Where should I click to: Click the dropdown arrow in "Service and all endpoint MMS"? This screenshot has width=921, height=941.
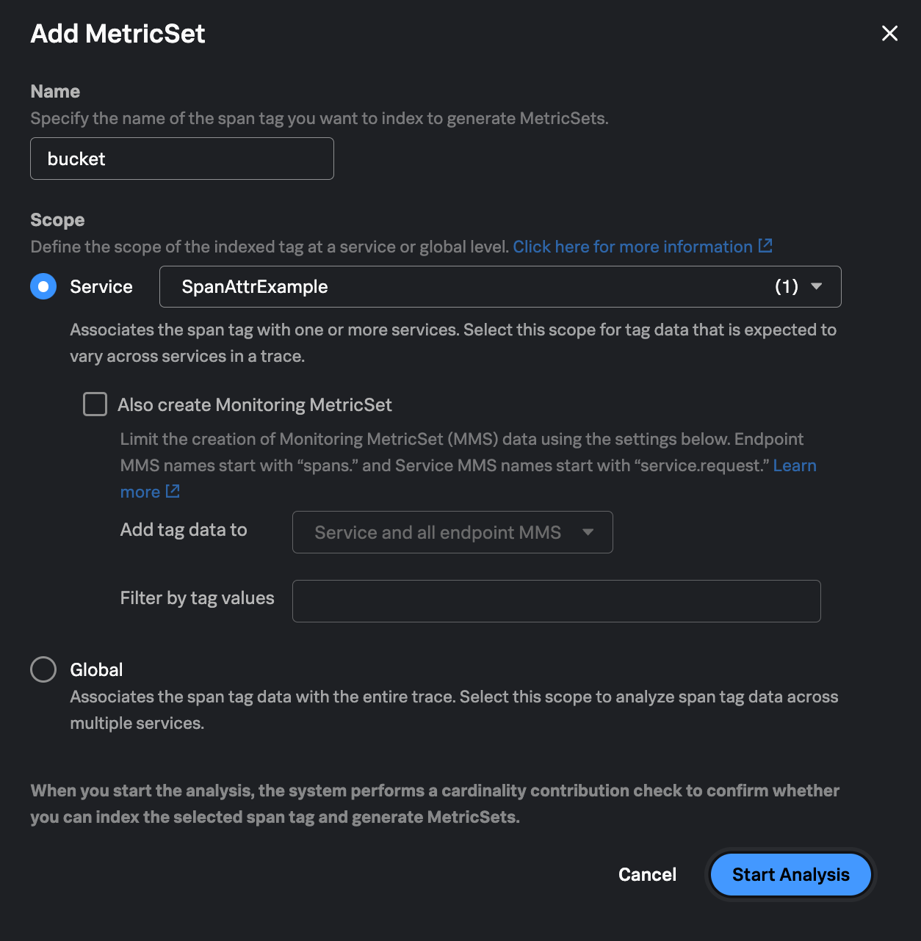tap(588, 532)
